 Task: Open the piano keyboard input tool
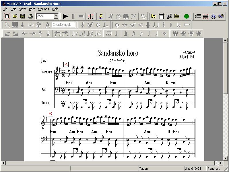point(15,25)
